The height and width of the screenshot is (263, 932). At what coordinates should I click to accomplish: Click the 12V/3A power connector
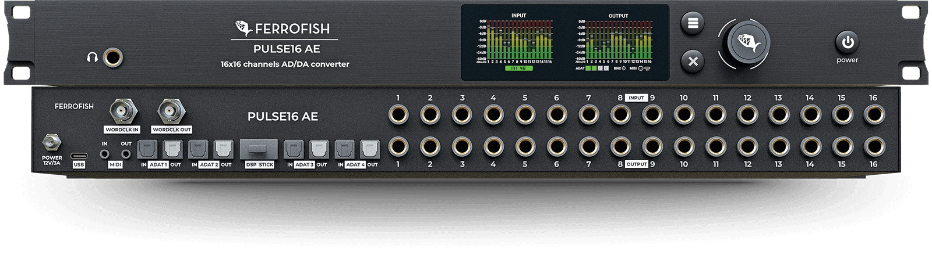52,142
